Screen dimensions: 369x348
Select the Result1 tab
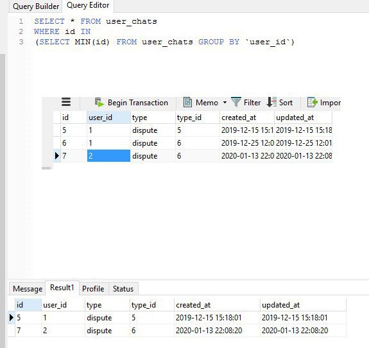point(62,288)
